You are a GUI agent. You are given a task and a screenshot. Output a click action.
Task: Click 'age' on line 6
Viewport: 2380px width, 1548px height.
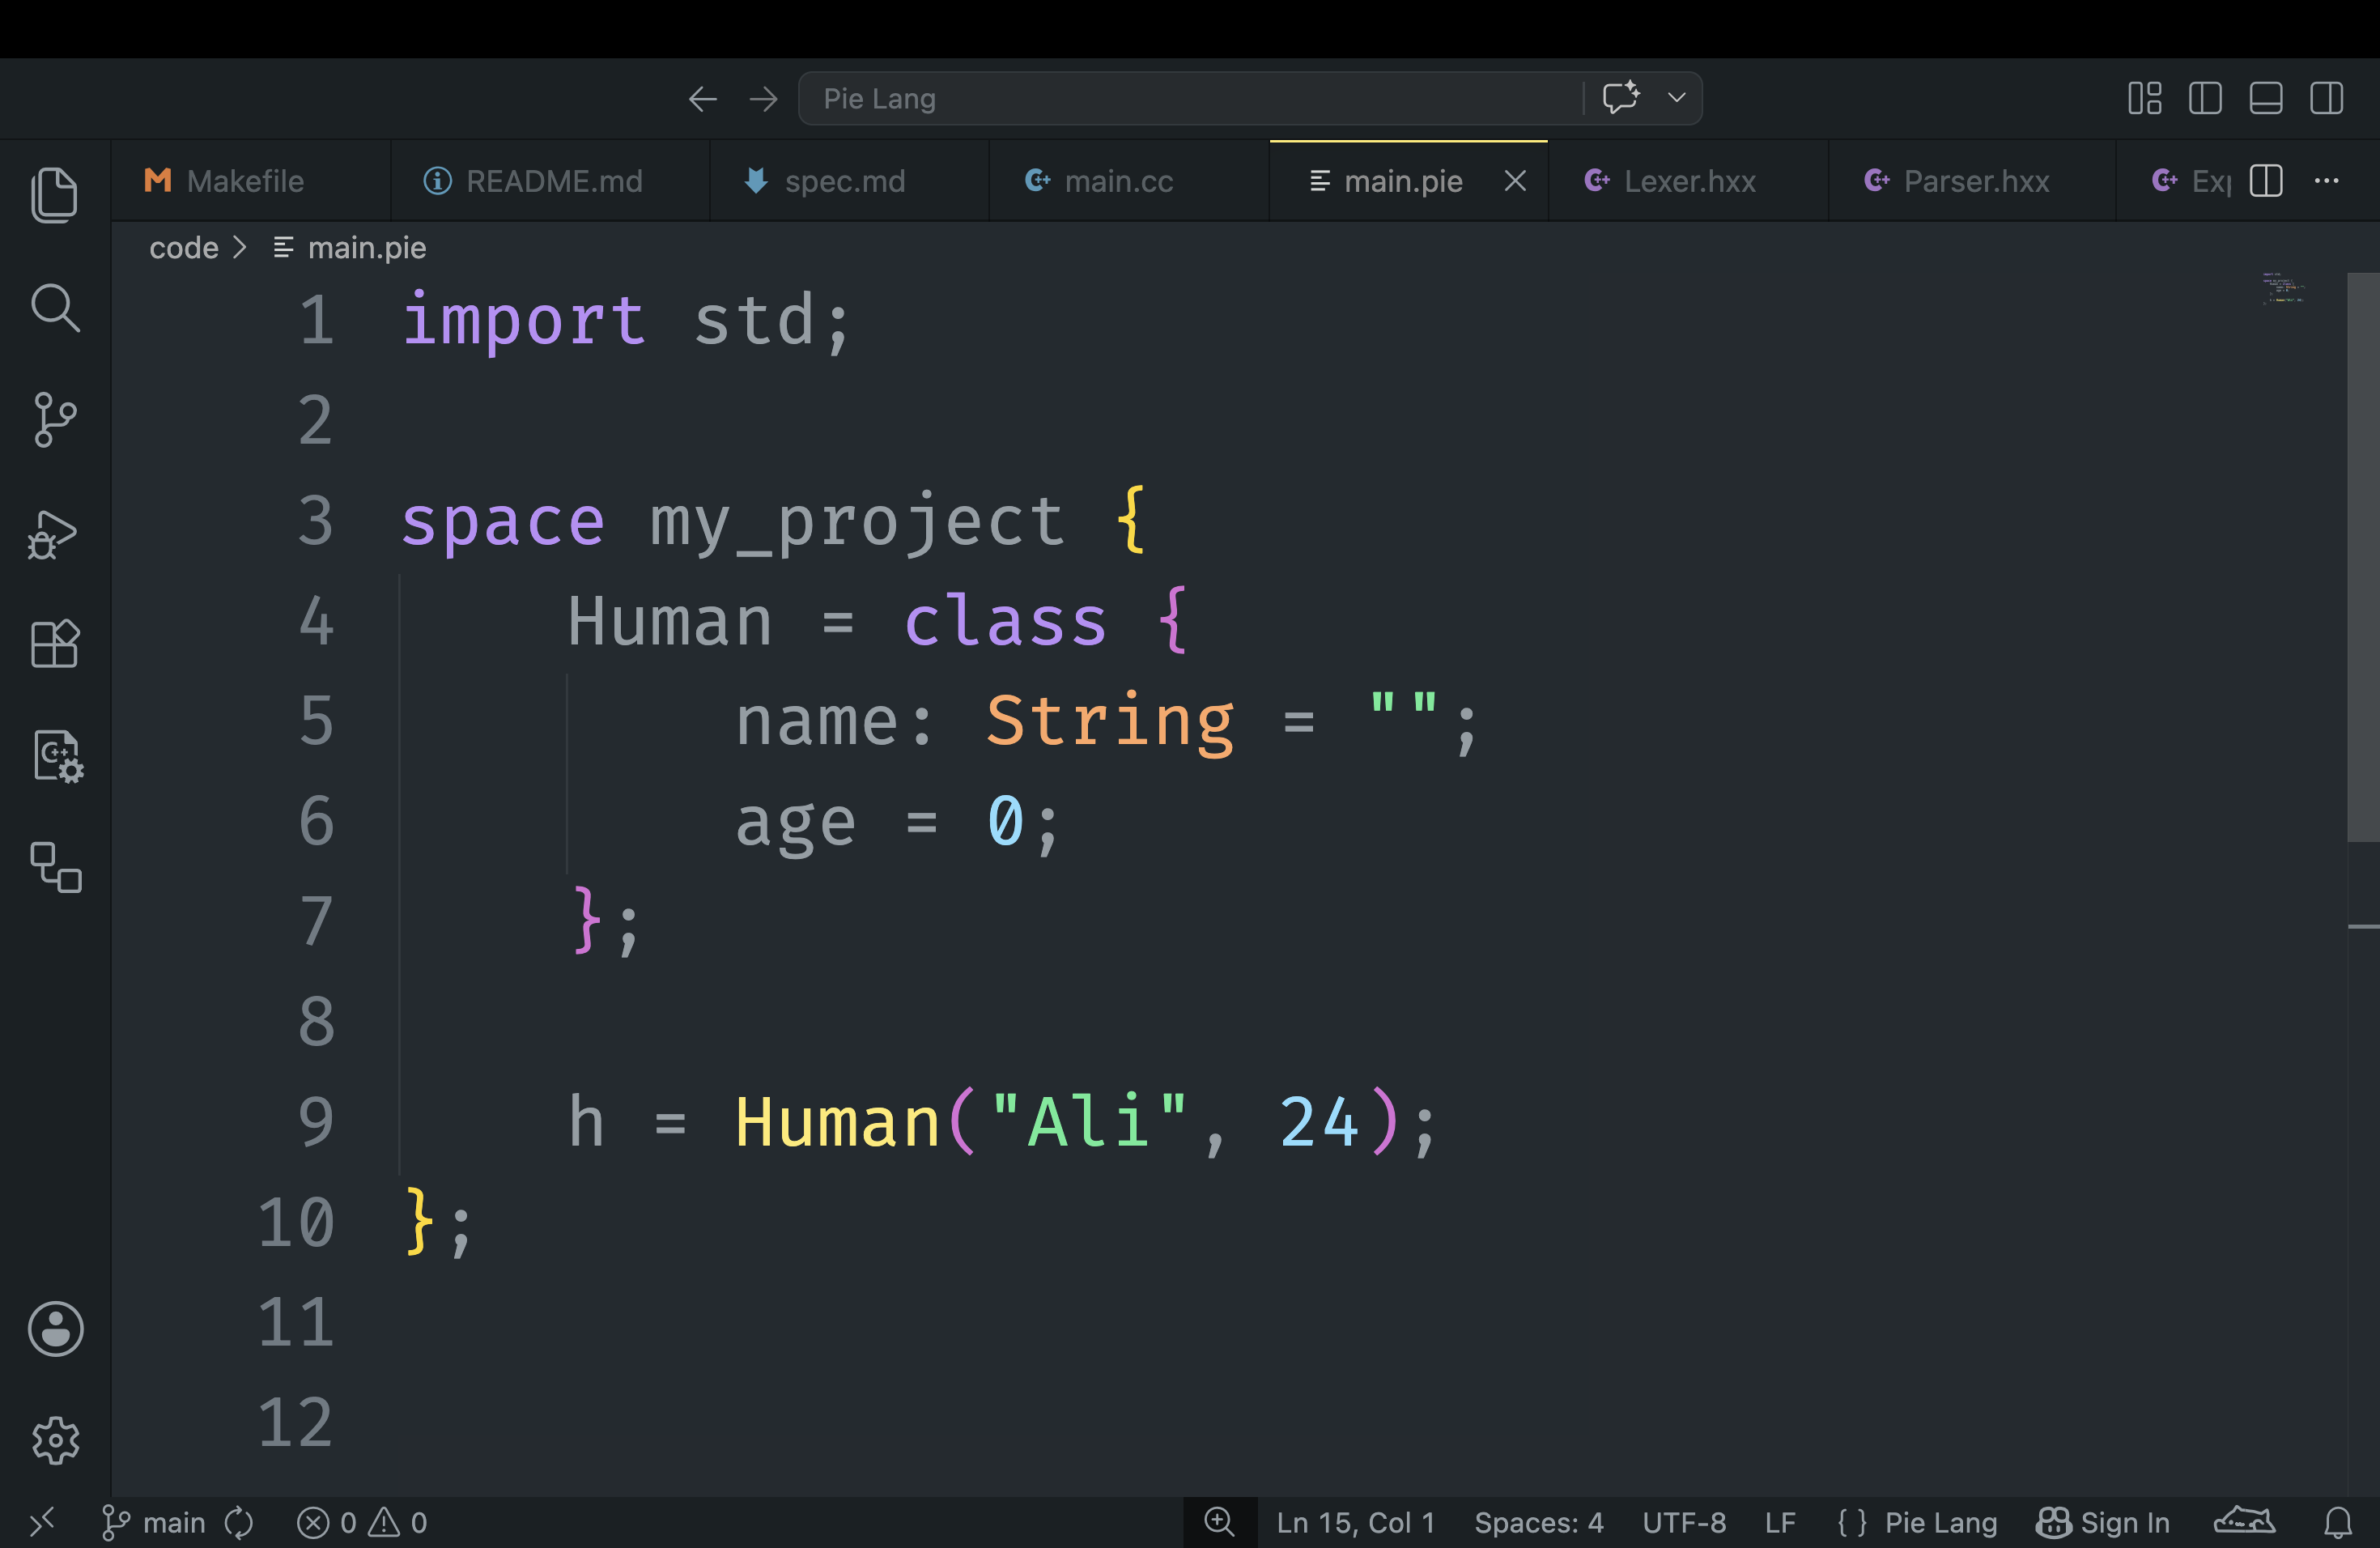pyautogui.click(x=796, y=824)
